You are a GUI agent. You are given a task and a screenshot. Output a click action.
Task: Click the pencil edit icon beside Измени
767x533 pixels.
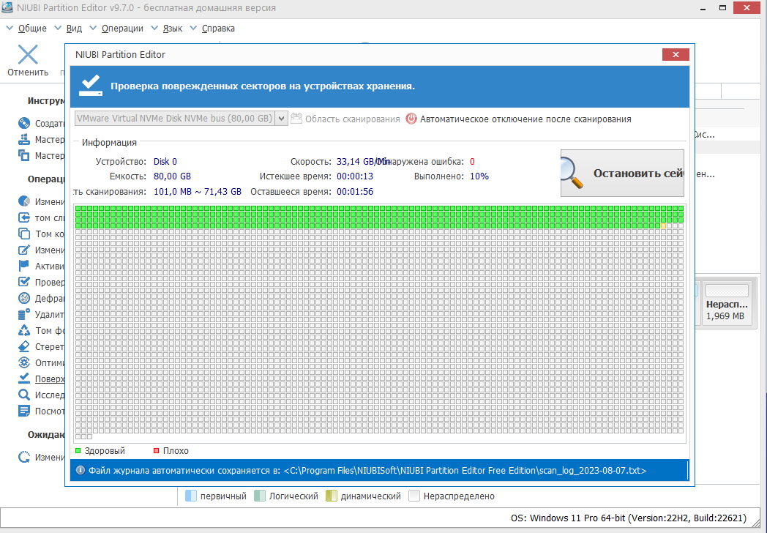tap(24, 250)
